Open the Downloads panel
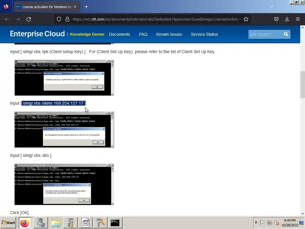 (287, 19)
